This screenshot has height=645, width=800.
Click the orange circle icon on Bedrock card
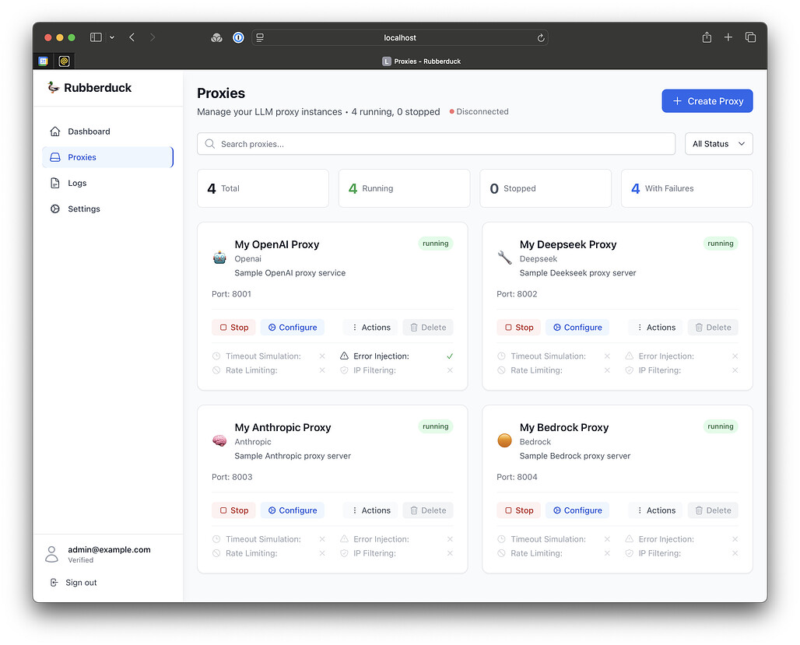point(504,441)
